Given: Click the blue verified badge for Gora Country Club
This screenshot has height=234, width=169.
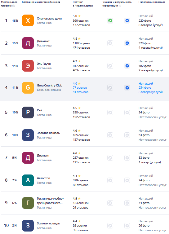Looking at the screenshot, I should click(x=127, y=88).
